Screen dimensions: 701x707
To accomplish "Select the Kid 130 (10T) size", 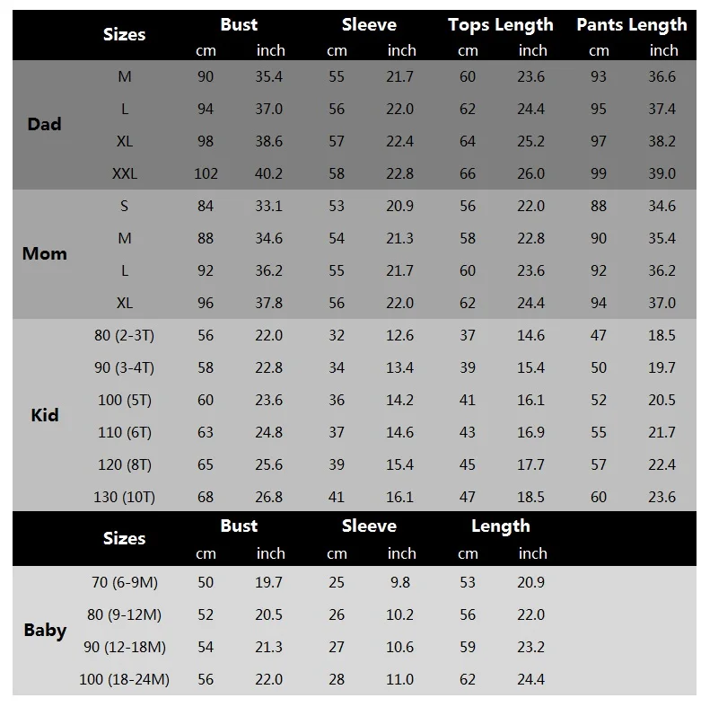I will (x=125, y=497).
